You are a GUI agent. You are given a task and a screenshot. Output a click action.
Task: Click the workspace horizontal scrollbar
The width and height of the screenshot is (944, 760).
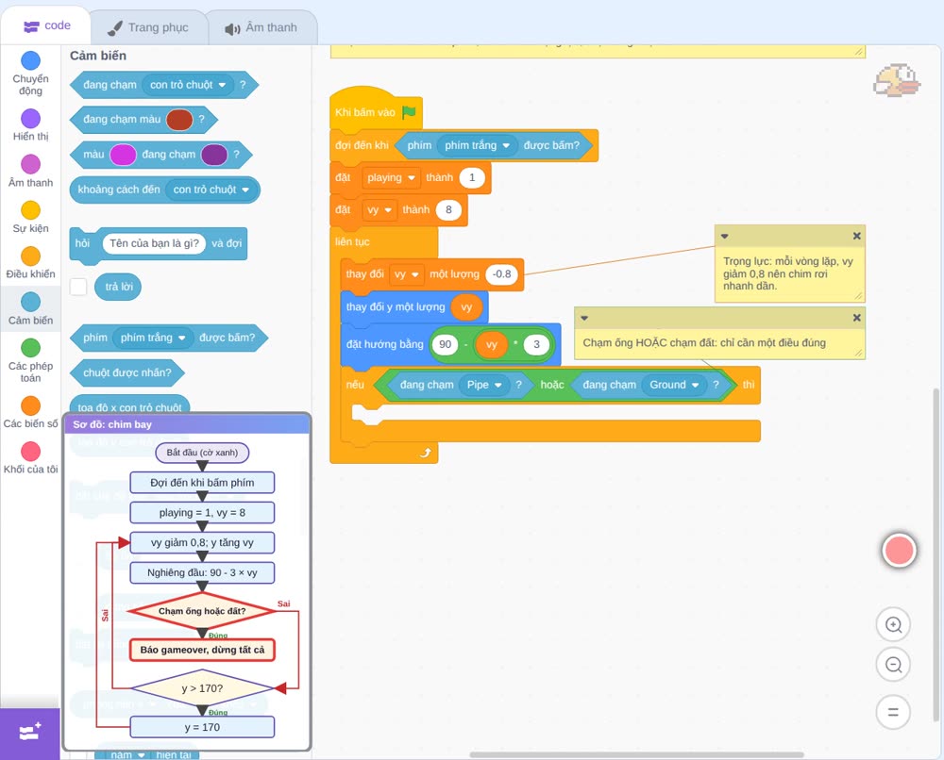(x=636, y=754)
